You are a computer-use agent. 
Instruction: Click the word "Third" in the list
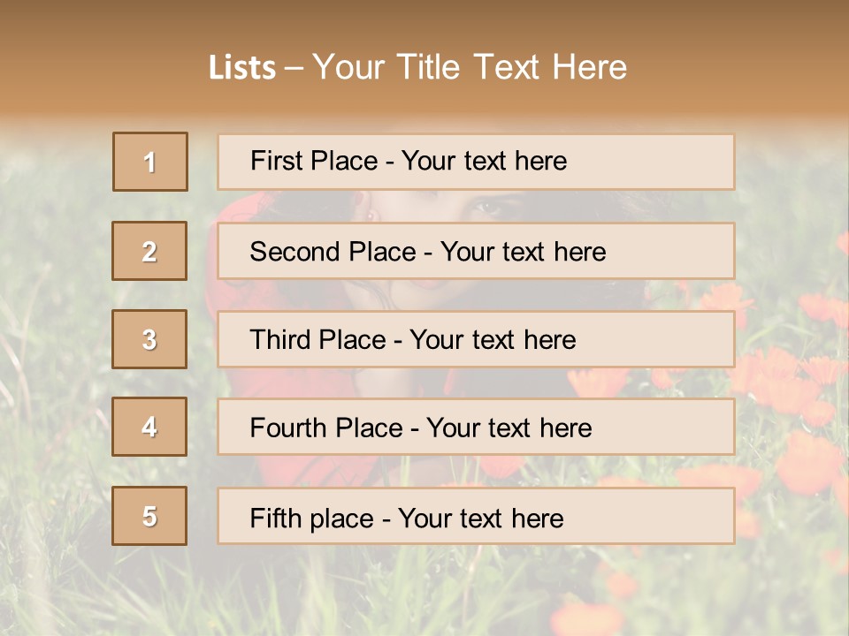pyautogui.click(x=279, y=340)
